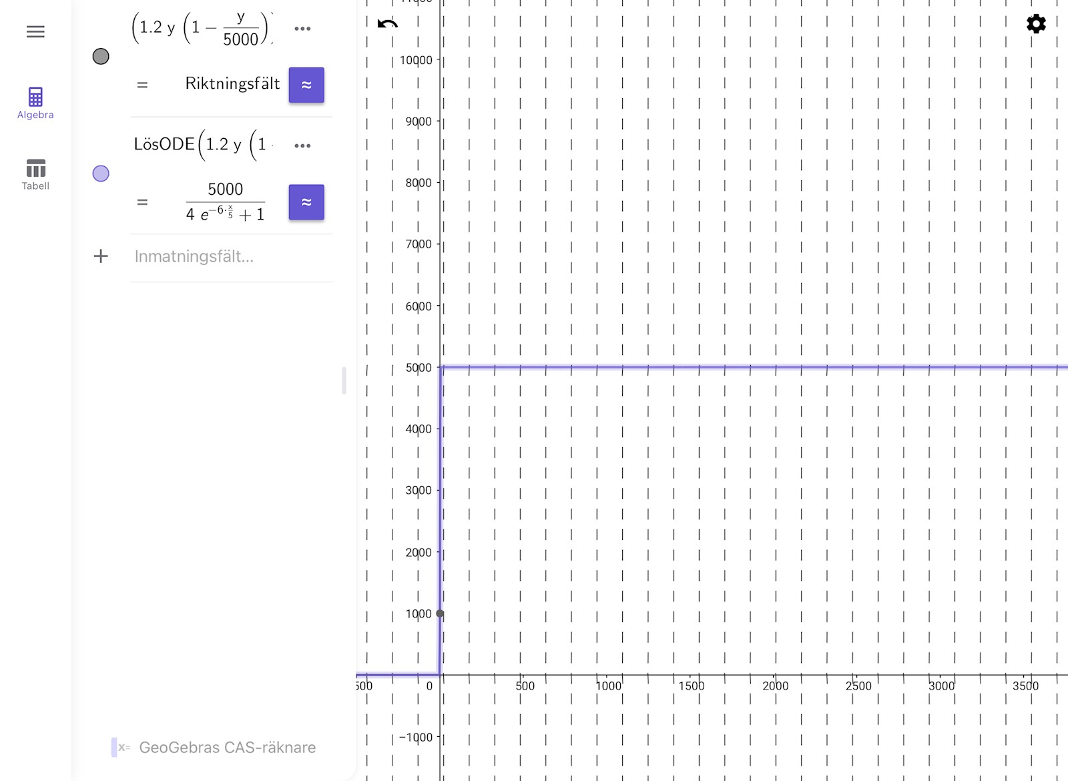Select the 5000 fraction solution output
The width and height of the screenshot is (1068, 781).
click(x=225, y=202)
